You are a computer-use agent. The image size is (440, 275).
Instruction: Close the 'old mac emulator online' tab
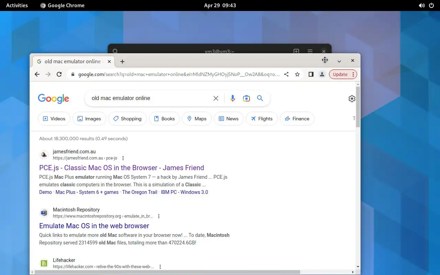click(109, 62)
